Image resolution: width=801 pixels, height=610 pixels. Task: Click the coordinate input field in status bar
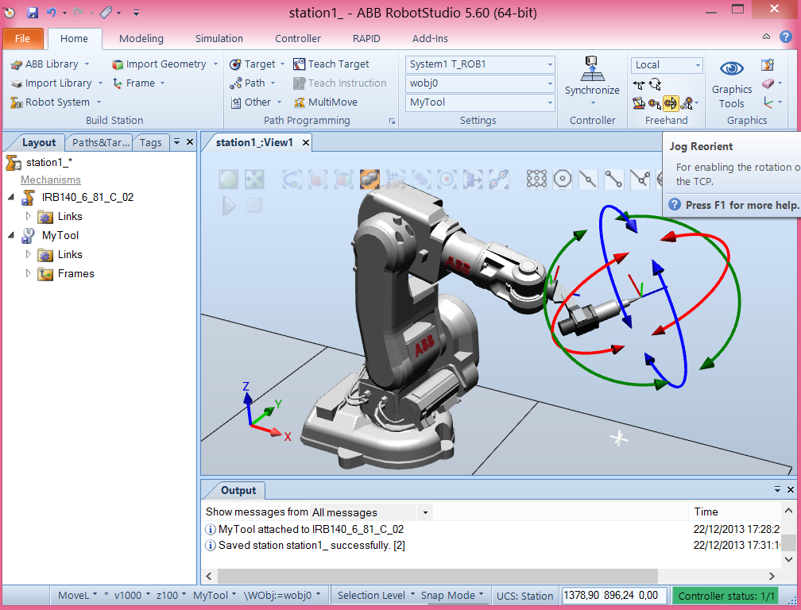[x=613, y=595]
